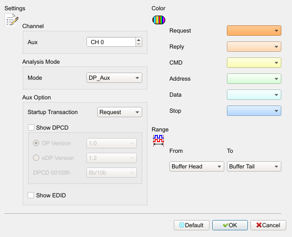Click the Color rainbow-stripes icon
This screenshot has width=292, height=237.
pyautogui.click(x=159, y=20)
